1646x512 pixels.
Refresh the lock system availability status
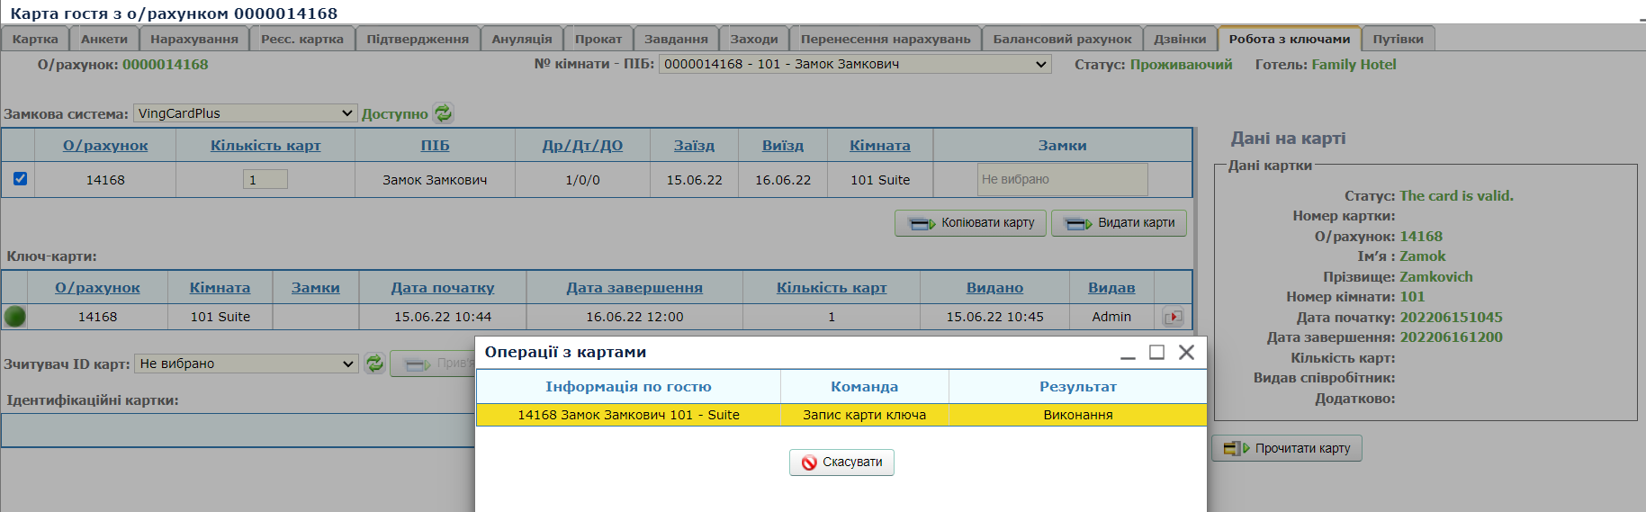443,113
